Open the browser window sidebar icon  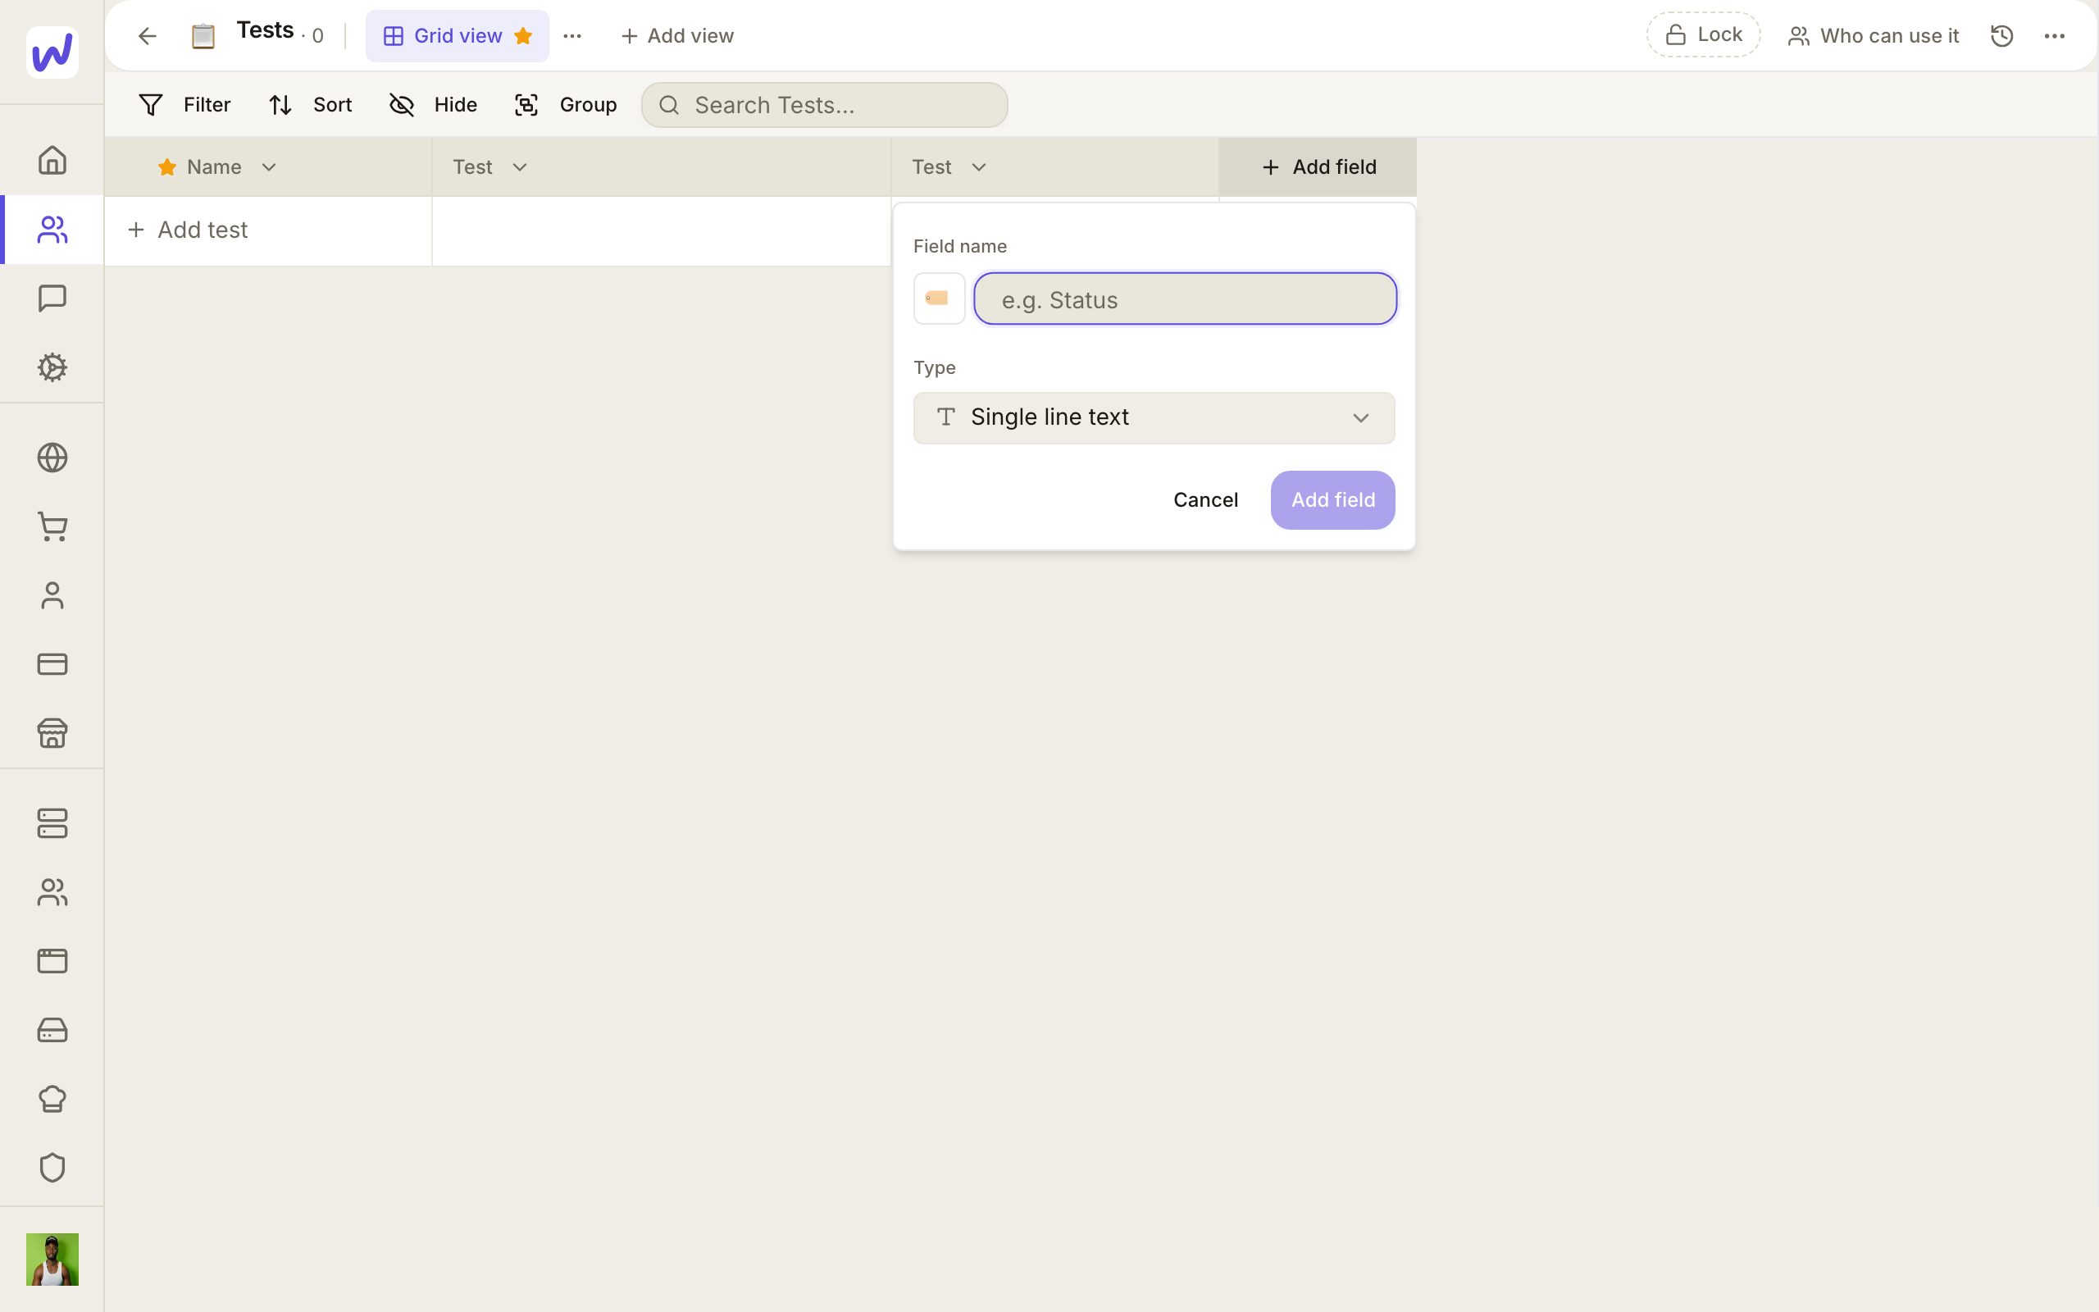point(52,961)
